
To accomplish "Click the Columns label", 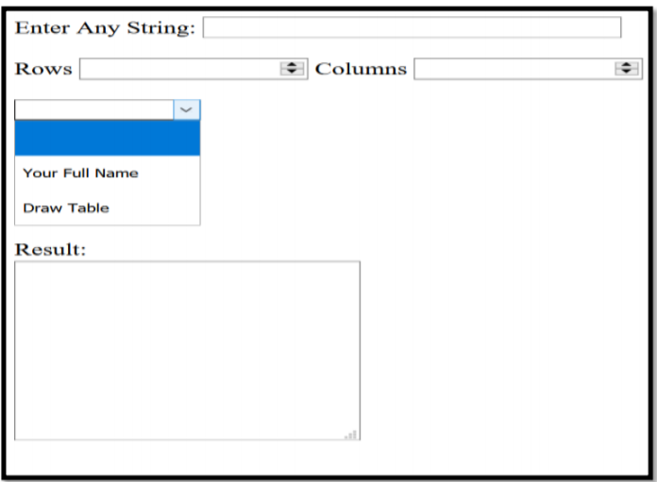I will point(361,69).
